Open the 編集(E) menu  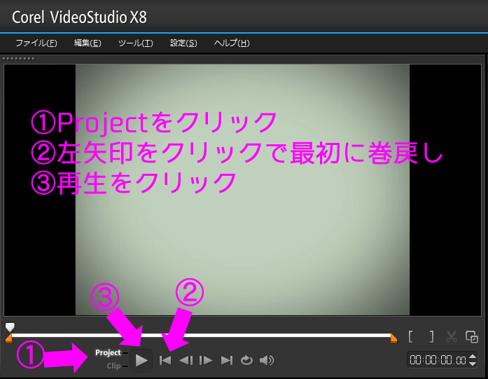(88, 43)
